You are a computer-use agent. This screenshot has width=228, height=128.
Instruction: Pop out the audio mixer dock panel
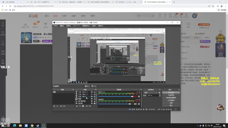click(x=141, y=90)
